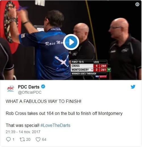Open the info icon on the video corner
142x147 pixels.
pos(137,4)
